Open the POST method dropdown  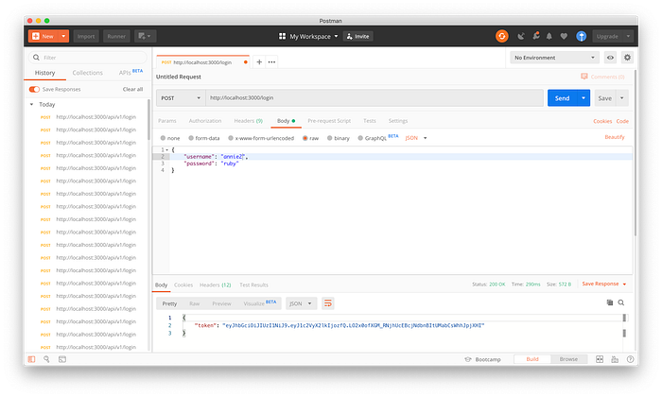coord(181,98)
